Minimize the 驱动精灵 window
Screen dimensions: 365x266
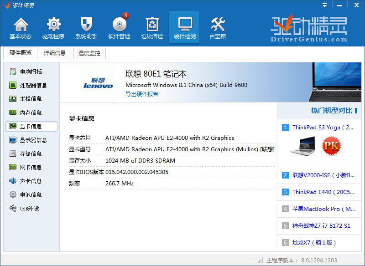pyautogui.click(x=339, y=5)
